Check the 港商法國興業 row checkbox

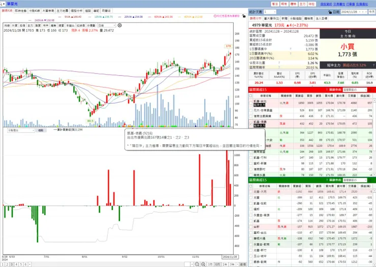pyautogui.click(x=251, y=116)
